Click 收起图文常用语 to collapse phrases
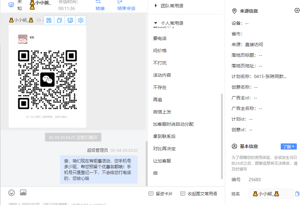Viewport: 301px width, 205px height. 199,194
